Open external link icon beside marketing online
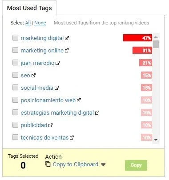Image resolution: width=169 pixels, height=180 pixels. point(67,51)
